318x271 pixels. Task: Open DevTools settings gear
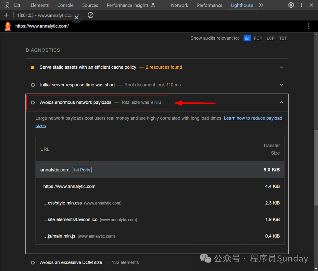(291, 5)
